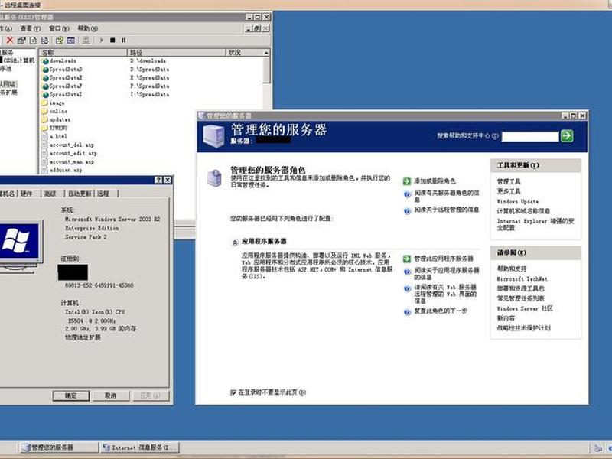Click the Windows logo monitor image in System Properties
612x459 pixels.
[18, 247]
